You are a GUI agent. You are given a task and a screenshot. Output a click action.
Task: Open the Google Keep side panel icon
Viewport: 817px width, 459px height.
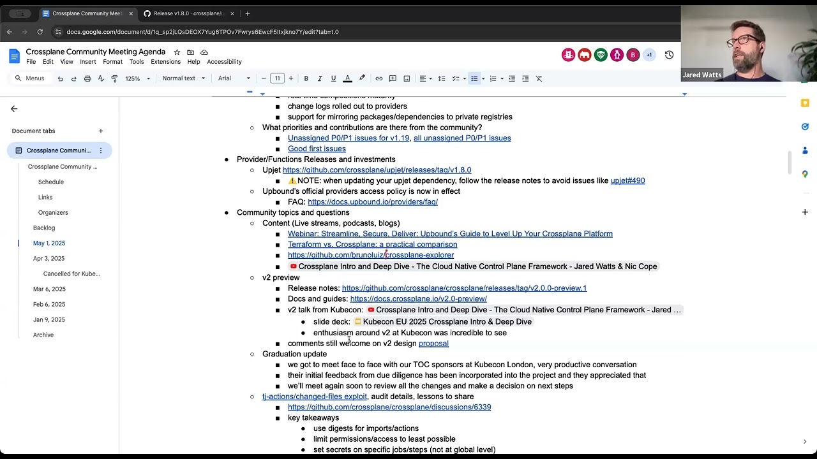805,103
